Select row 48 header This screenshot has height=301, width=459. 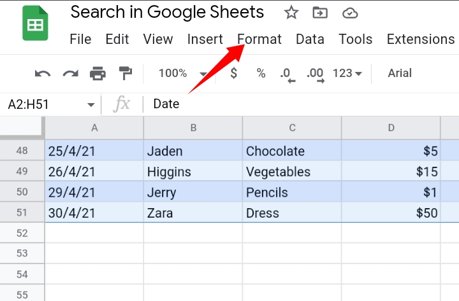[x=22, y=150]
